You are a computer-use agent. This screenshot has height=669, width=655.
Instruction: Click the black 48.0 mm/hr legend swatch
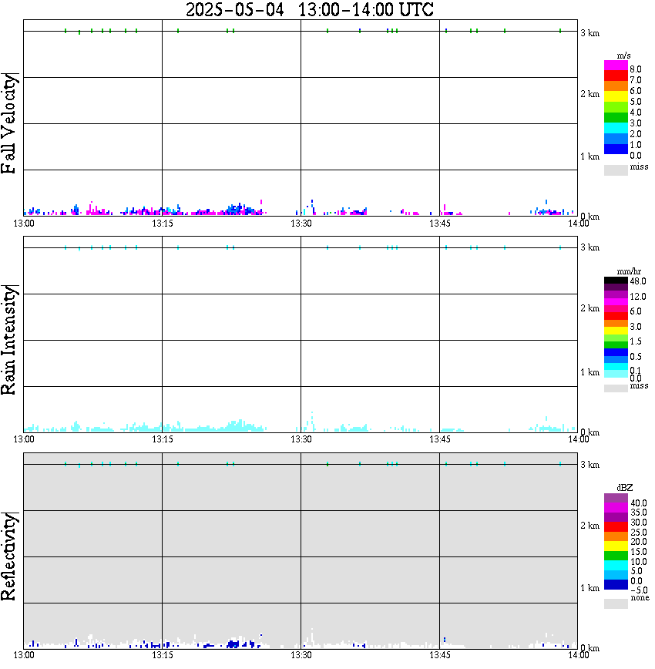click(x=616, y=281)
